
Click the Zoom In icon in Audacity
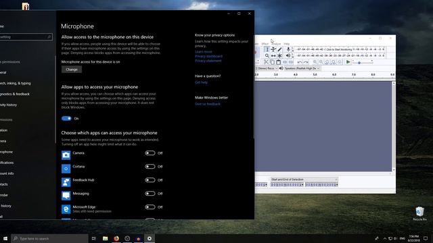315,62
